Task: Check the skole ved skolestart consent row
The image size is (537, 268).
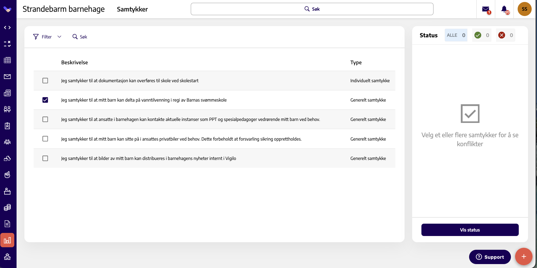Action: [45, 81]
